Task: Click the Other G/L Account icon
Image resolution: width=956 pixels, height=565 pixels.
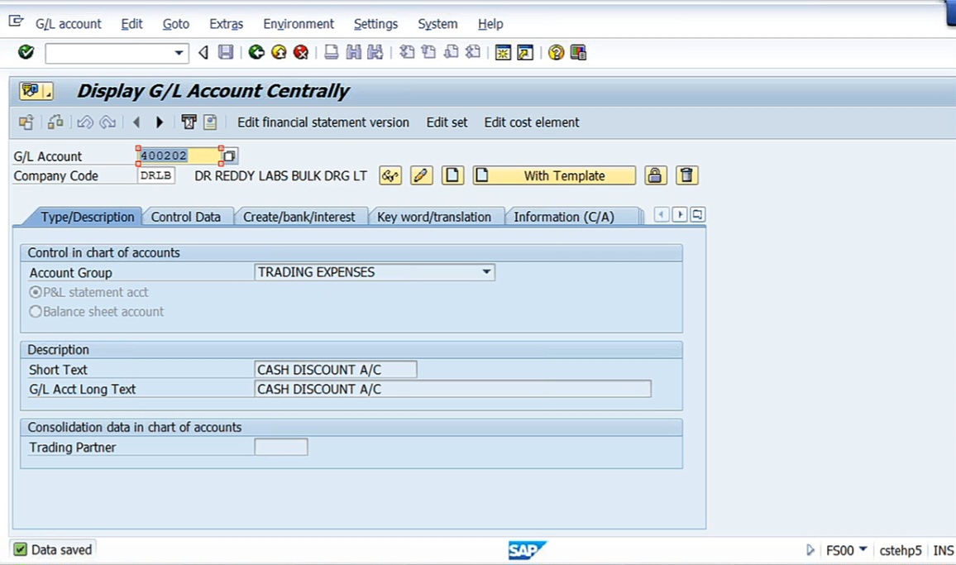Action: [x=26, y=122]
